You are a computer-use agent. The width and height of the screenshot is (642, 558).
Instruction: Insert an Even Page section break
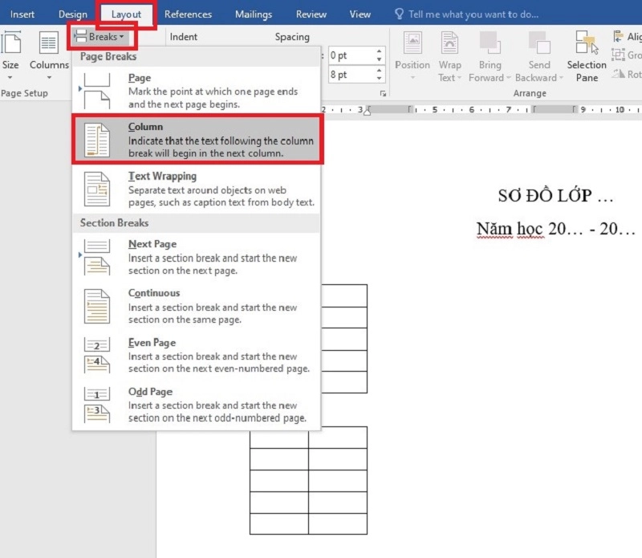pyautogui.click(x=197, y=356)
